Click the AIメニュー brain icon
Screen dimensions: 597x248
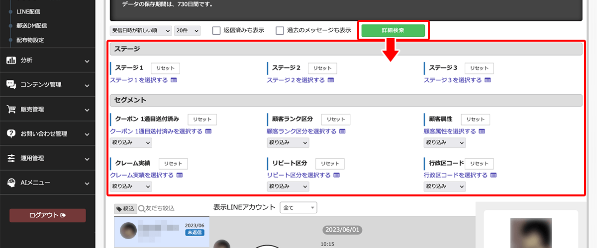(x=11, y=183)
